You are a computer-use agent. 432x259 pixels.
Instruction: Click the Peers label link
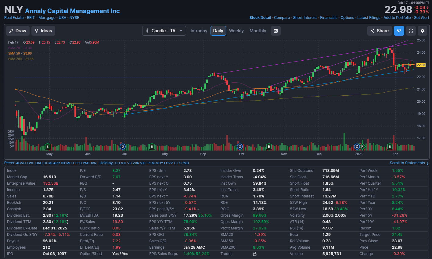[x=9, y=163]
